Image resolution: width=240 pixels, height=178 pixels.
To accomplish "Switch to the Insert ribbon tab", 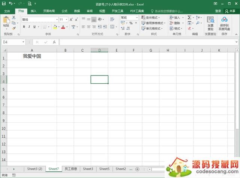I will coord(33,11).
